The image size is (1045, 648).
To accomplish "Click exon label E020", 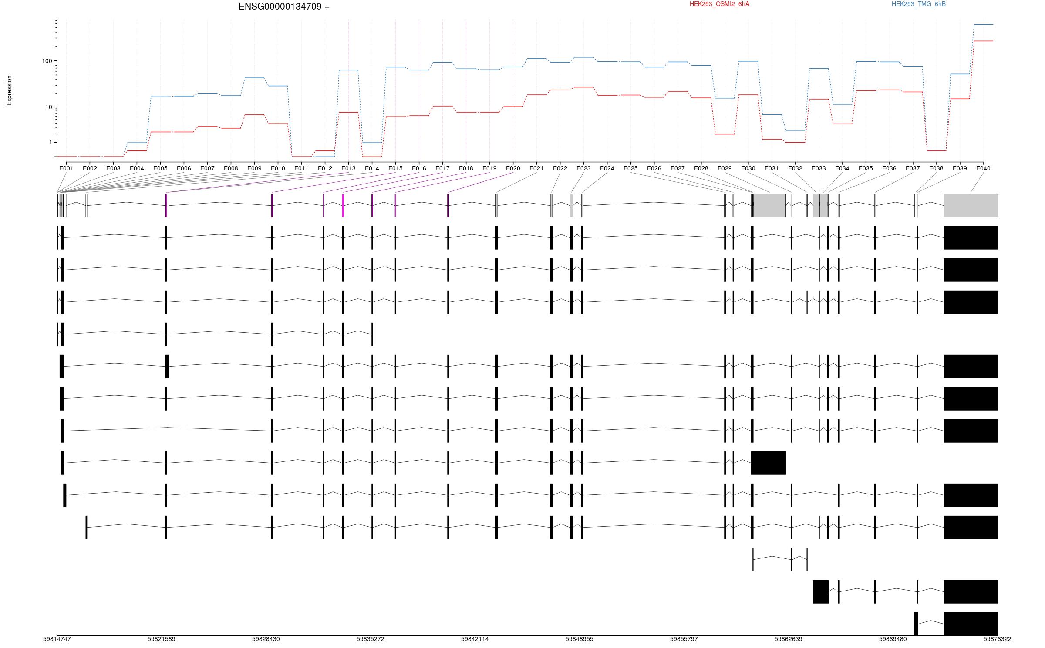I will (513, 168).
